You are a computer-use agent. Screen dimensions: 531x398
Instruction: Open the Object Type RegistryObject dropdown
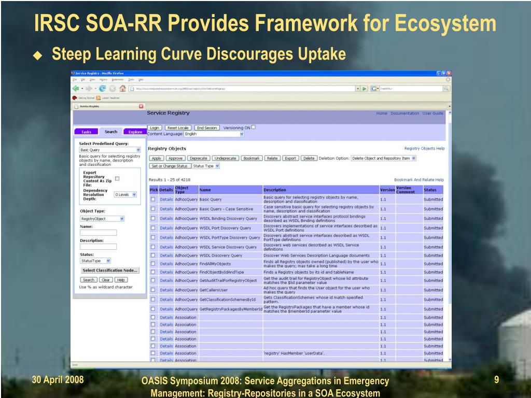click(x=102, y=219)
